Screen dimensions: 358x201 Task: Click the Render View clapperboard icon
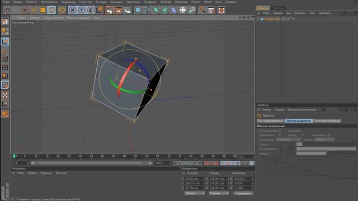[110, 10]
